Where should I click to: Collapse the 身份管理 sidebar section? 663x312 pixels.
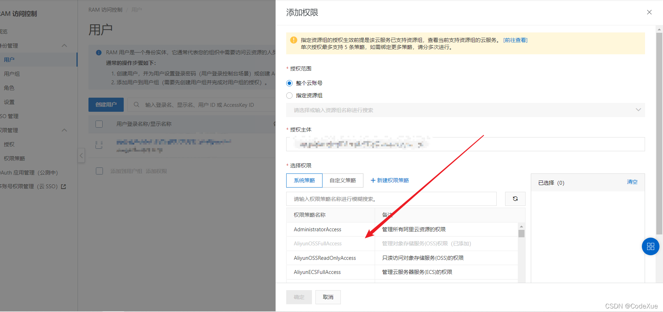(x=64, y=45)
